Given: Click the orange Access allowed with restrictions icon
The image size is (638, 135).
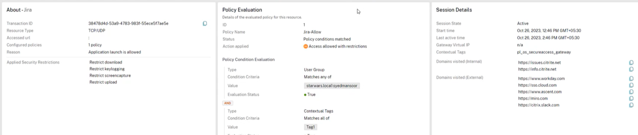Looking at the screenshot, I should coord(306,46).
